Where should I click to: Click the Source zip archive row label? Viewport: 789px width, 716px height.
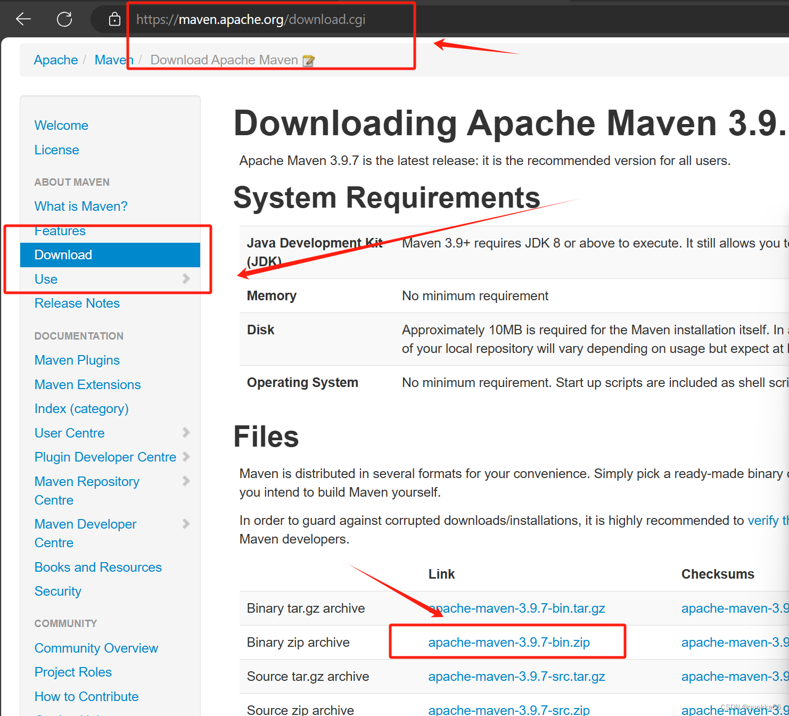tap(300, 710)
